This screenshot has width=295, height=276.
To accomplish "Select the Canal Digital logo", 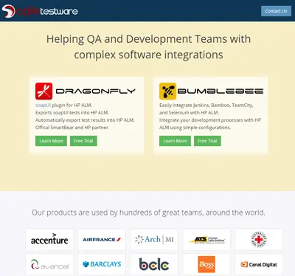I will click(259, 265).
